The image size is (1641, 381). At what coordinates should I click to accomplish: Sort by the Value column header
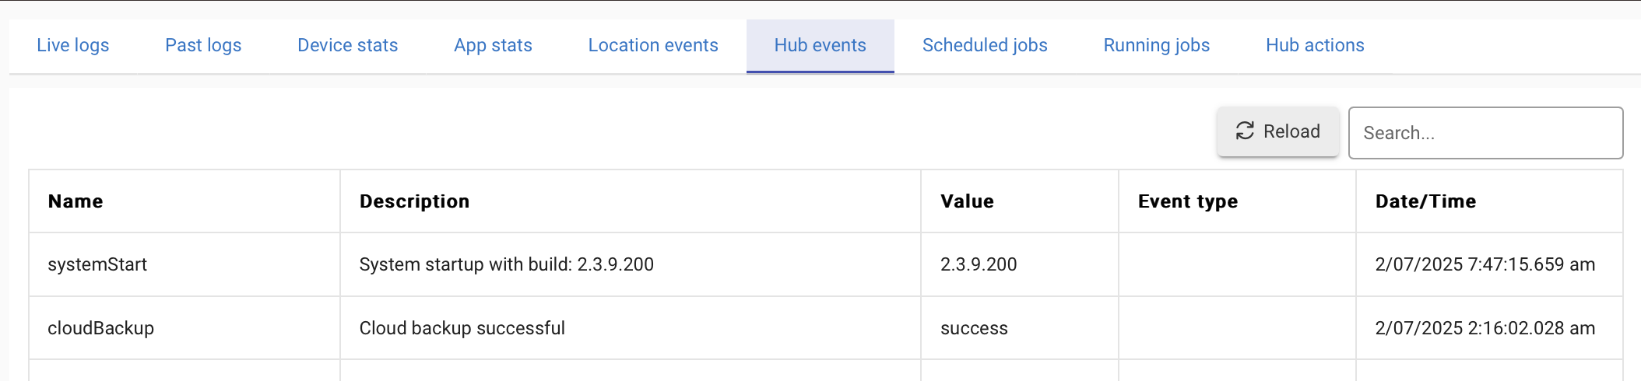967,201
